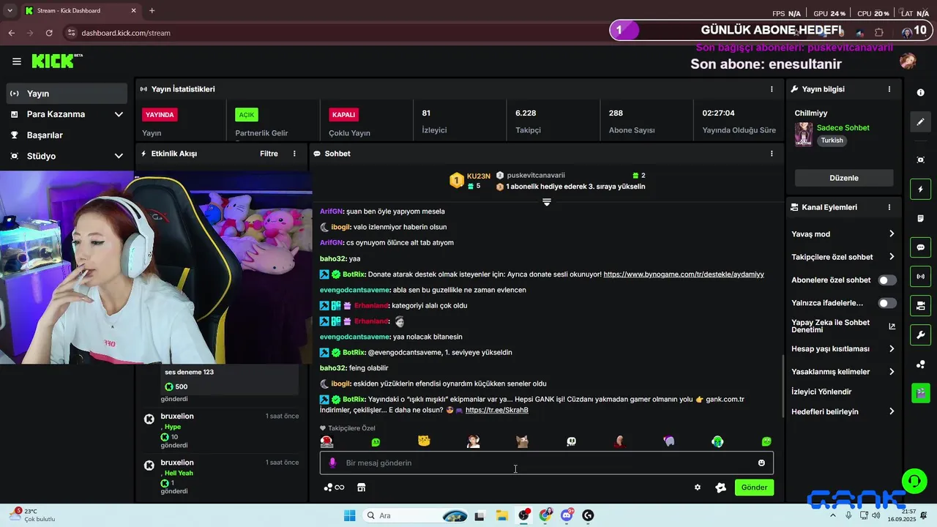Open Takipçilere özel sohbet arrow
This screenshot has height=527, width=937.
click(891, 257)
